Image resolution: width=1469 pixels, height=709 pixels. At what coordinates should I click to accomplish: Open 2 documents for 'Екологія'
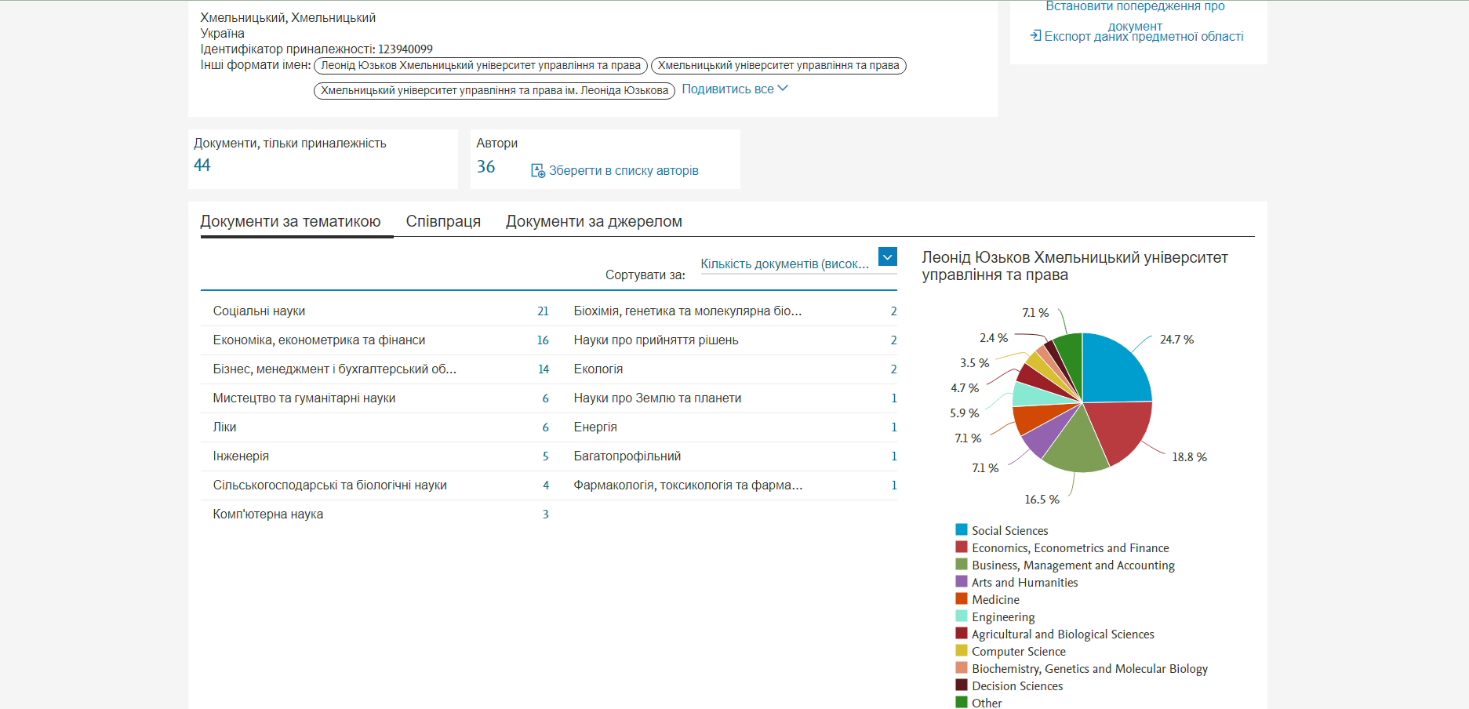pyautogui.click(x=893, y=369)
